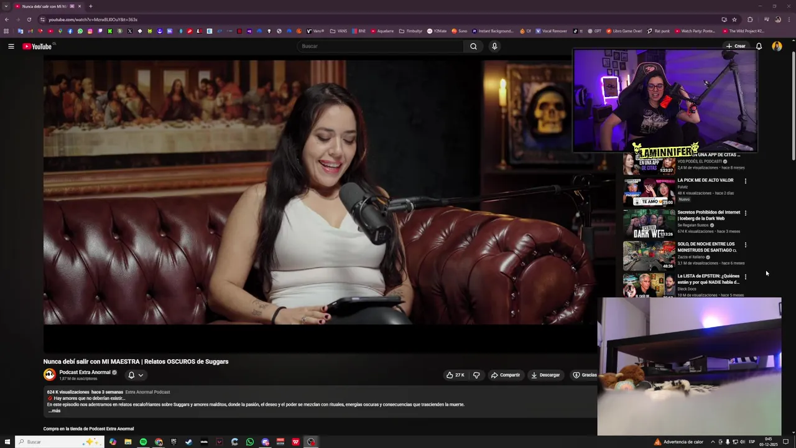Open the tab search dropdown arrow
The width and height of the screenshot is (796, 448).
coord(6,6)
